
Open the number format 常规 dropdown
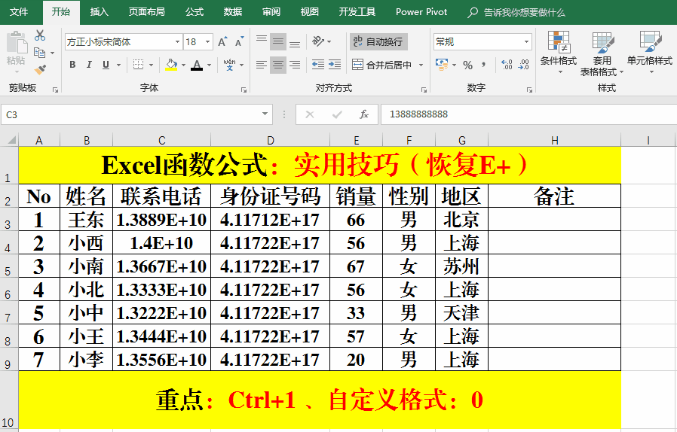526,42
